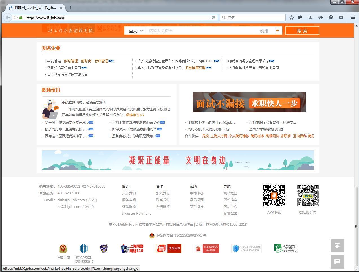Screen dimensions: 359x272
Task: Save the page to Pocket
Action: click(341, 18)
